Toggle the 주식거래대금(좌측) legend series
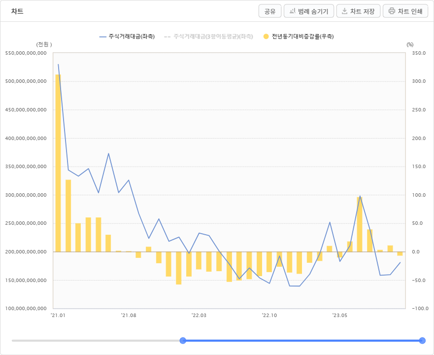This screenshot has height=355, width=434. click(x=127, y=36)
